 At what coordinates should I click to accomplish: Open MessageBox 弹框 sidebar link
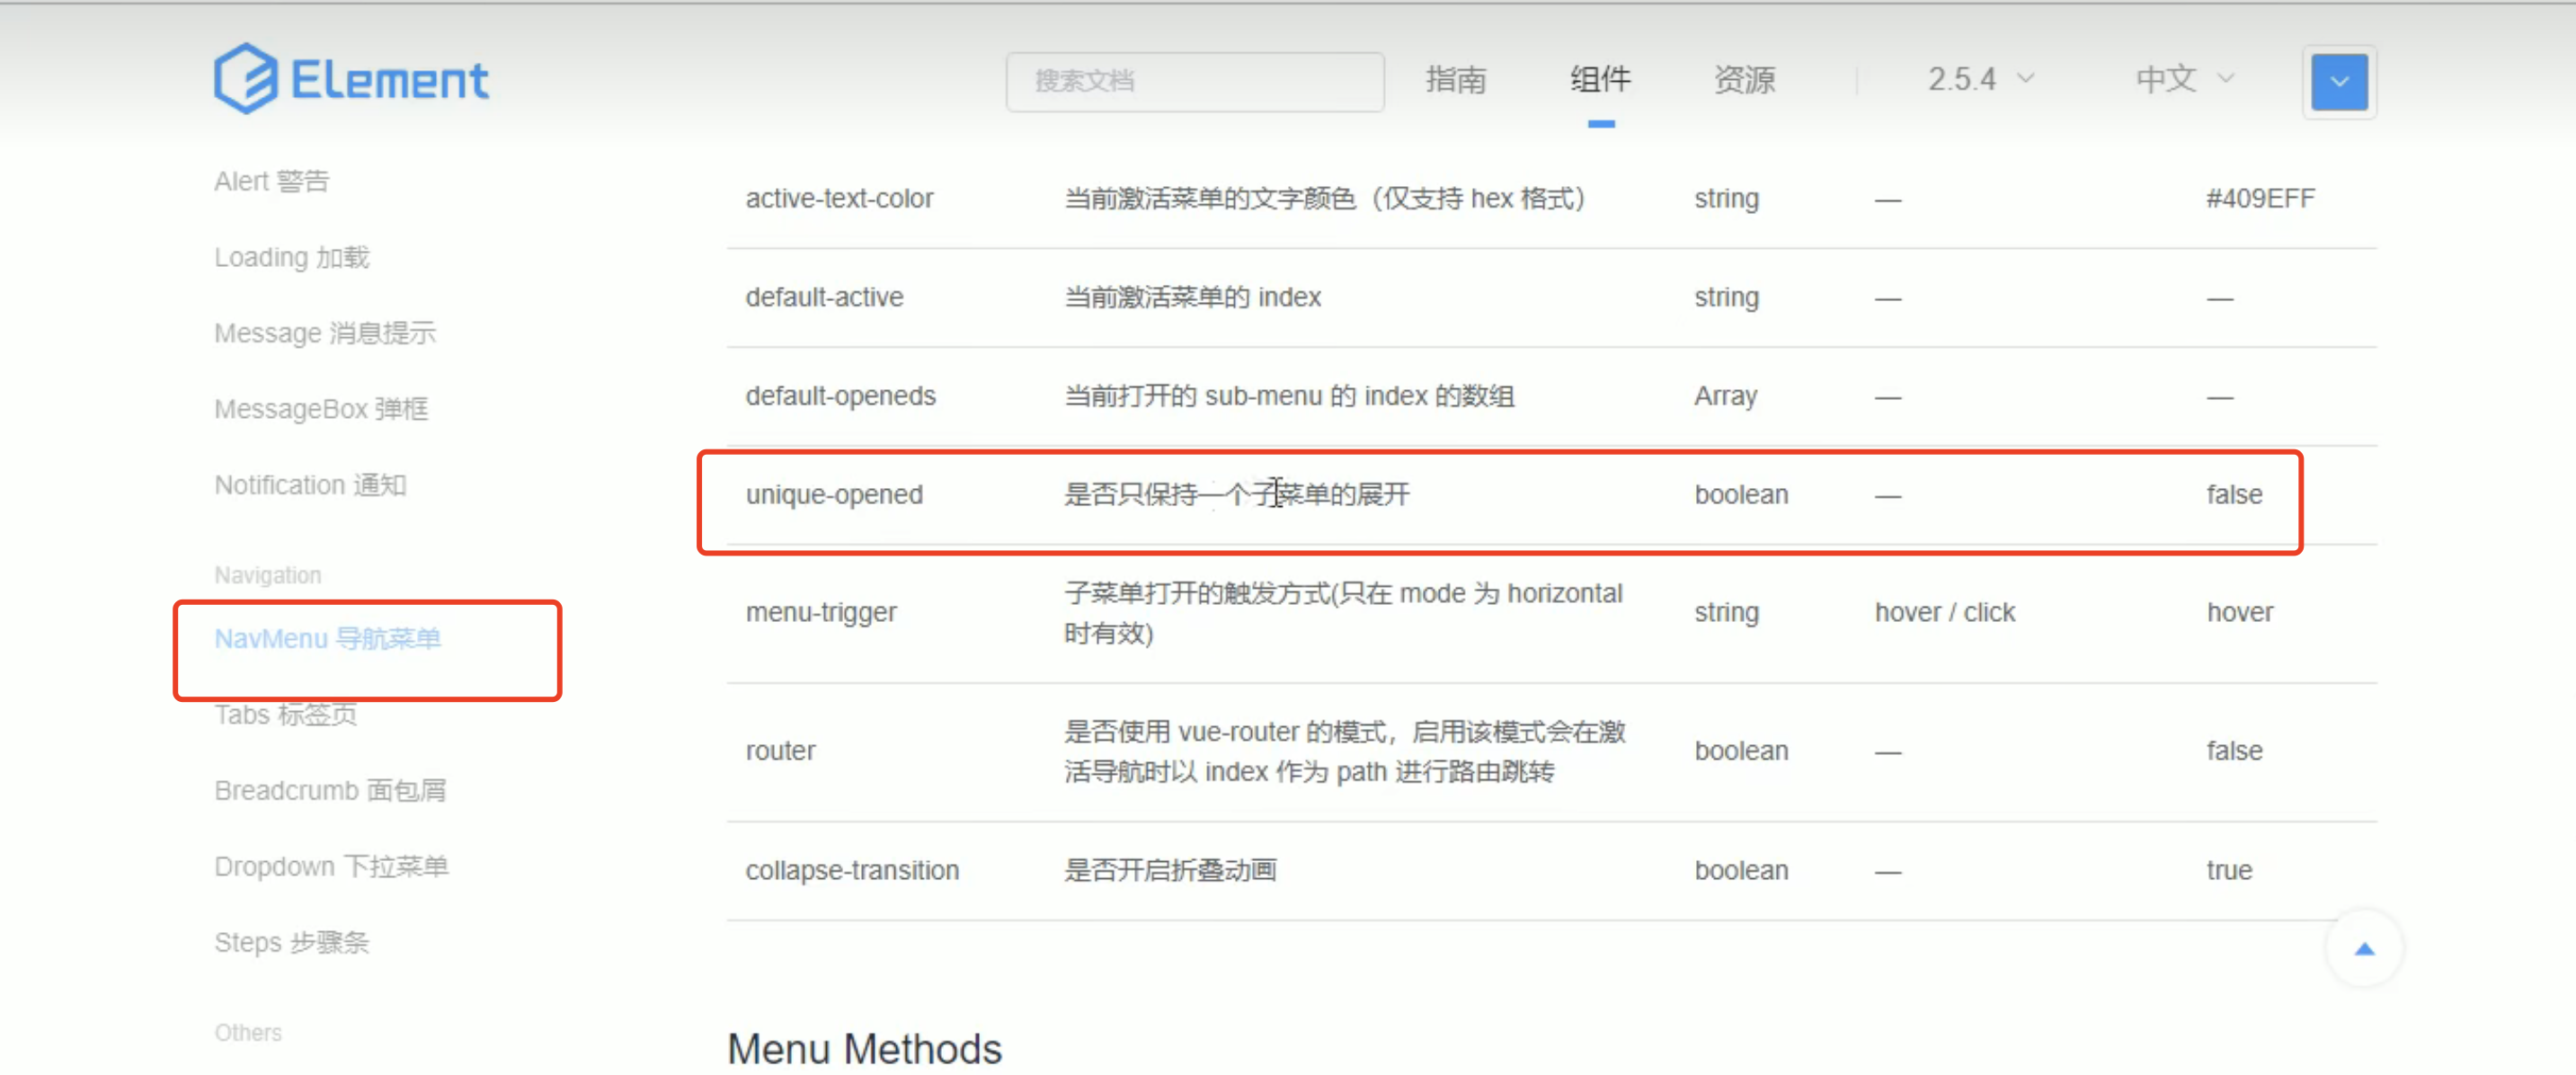[321, 409]
